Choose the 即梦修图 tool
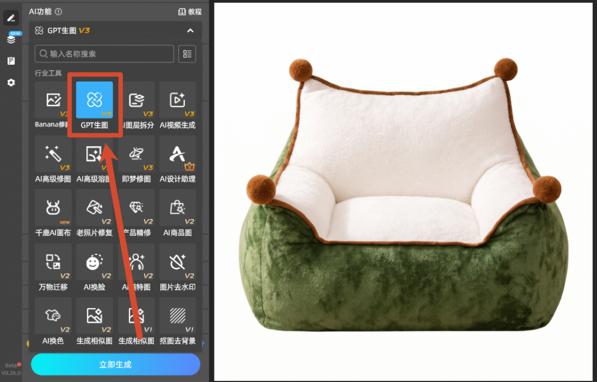Viewport: 597px width, 382px height. (x=136, y=159)
